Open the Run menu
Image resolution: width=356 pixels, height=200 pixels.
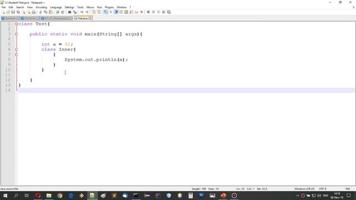point(100,7)
